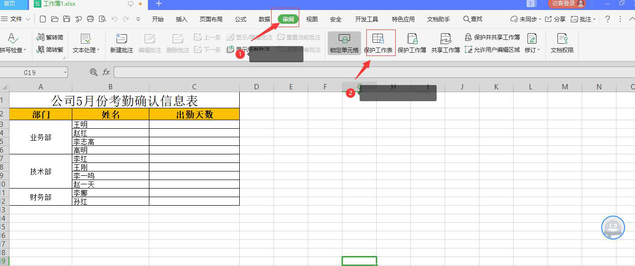Switch to the 插入 tab
Screen dimensions: 635x266
click(x=181, y=19)
